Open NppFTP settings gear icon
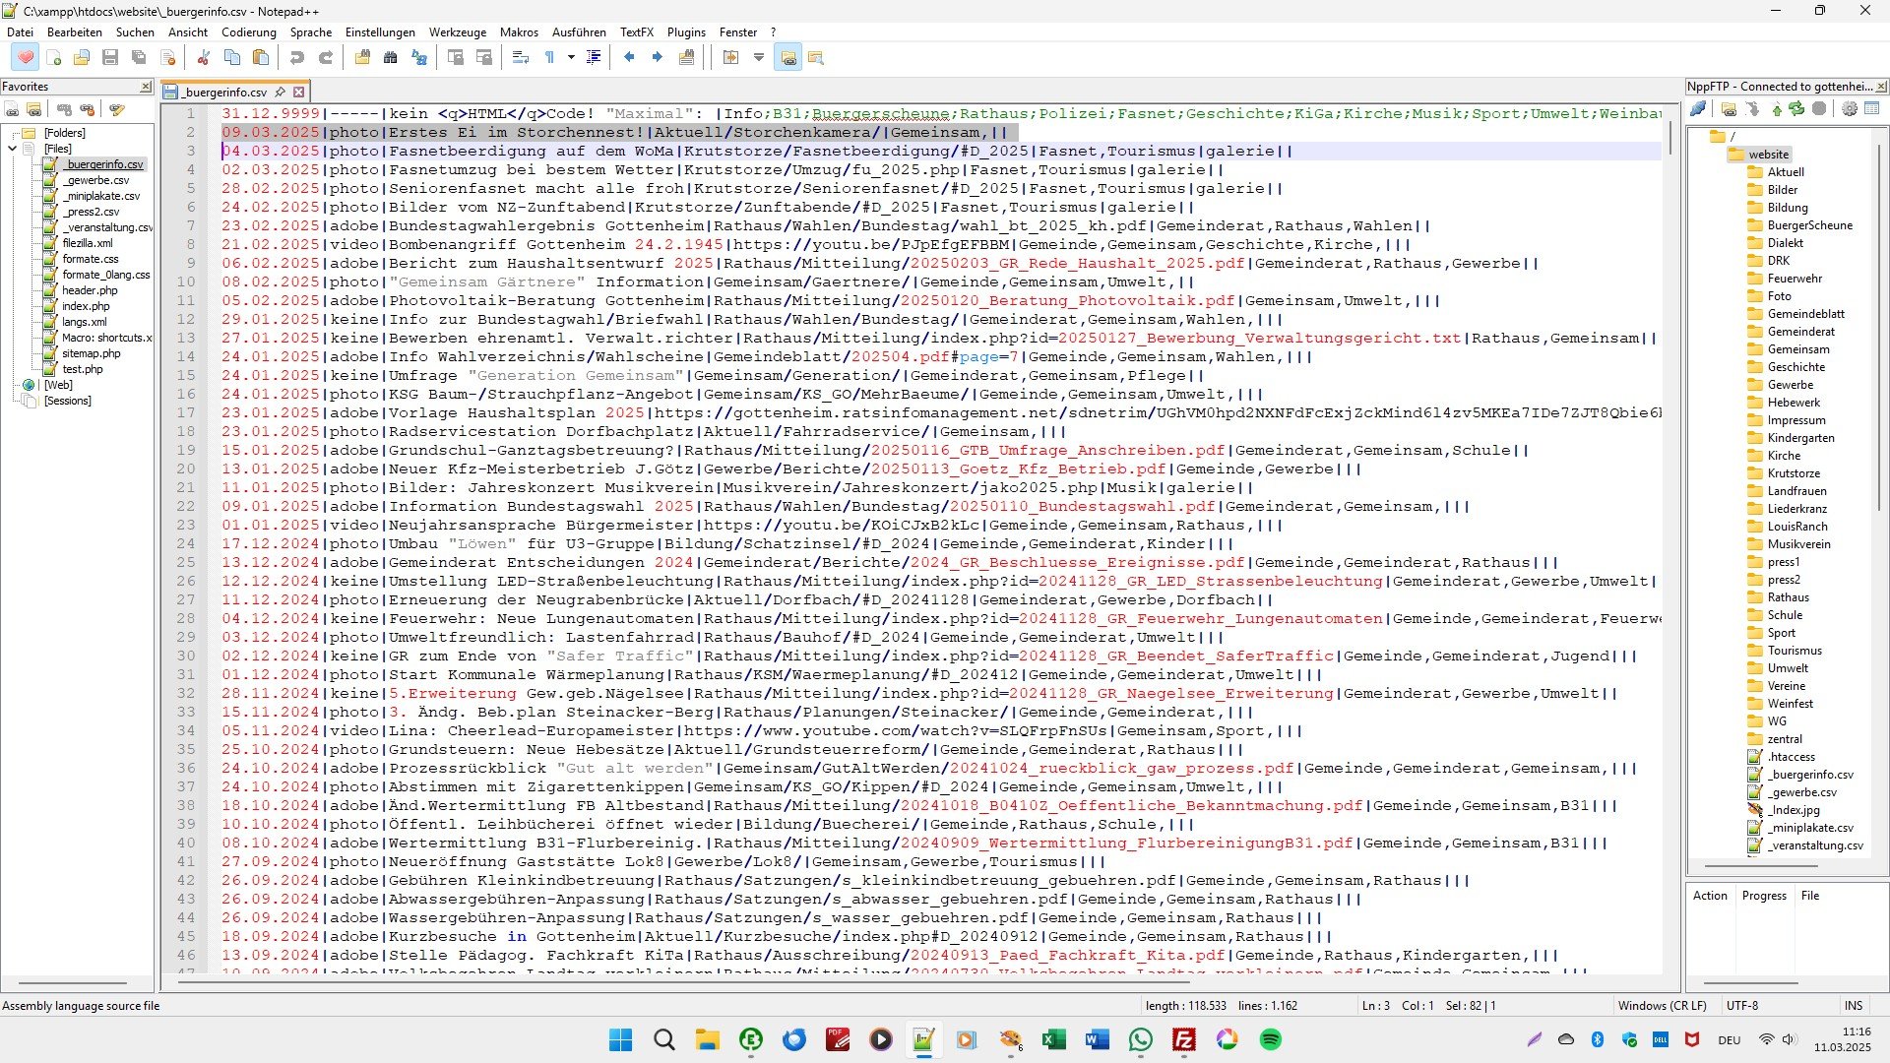1890x1063 pixels. tap(1850, 109)
